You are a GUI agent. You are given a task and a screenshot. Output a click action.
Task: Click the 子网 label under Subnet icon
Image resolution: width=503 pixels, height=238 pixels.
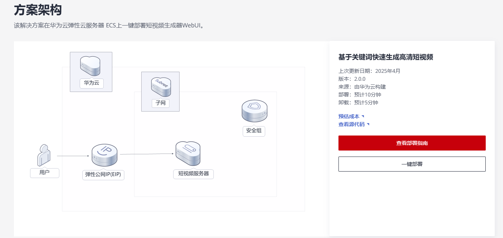click(x=160, y=103)
